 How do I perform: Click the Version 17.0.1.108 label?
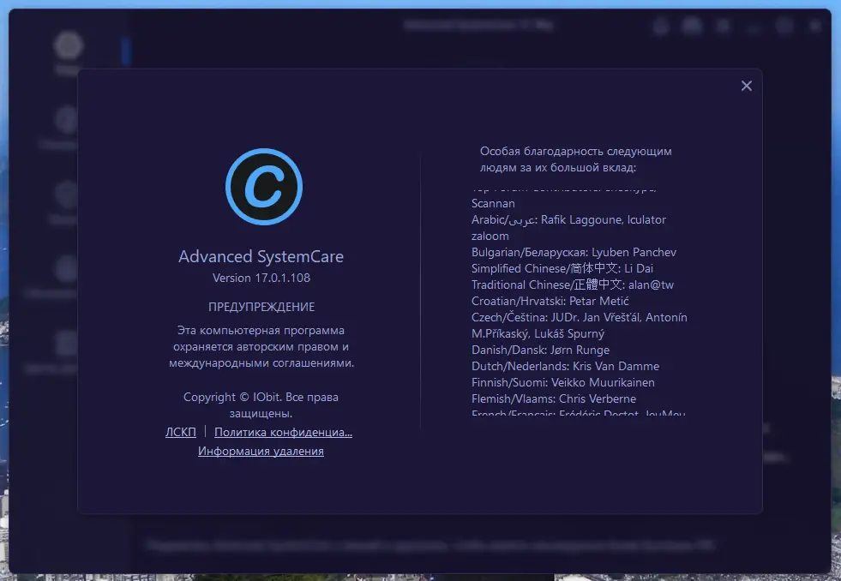click(x=261, y=277)
